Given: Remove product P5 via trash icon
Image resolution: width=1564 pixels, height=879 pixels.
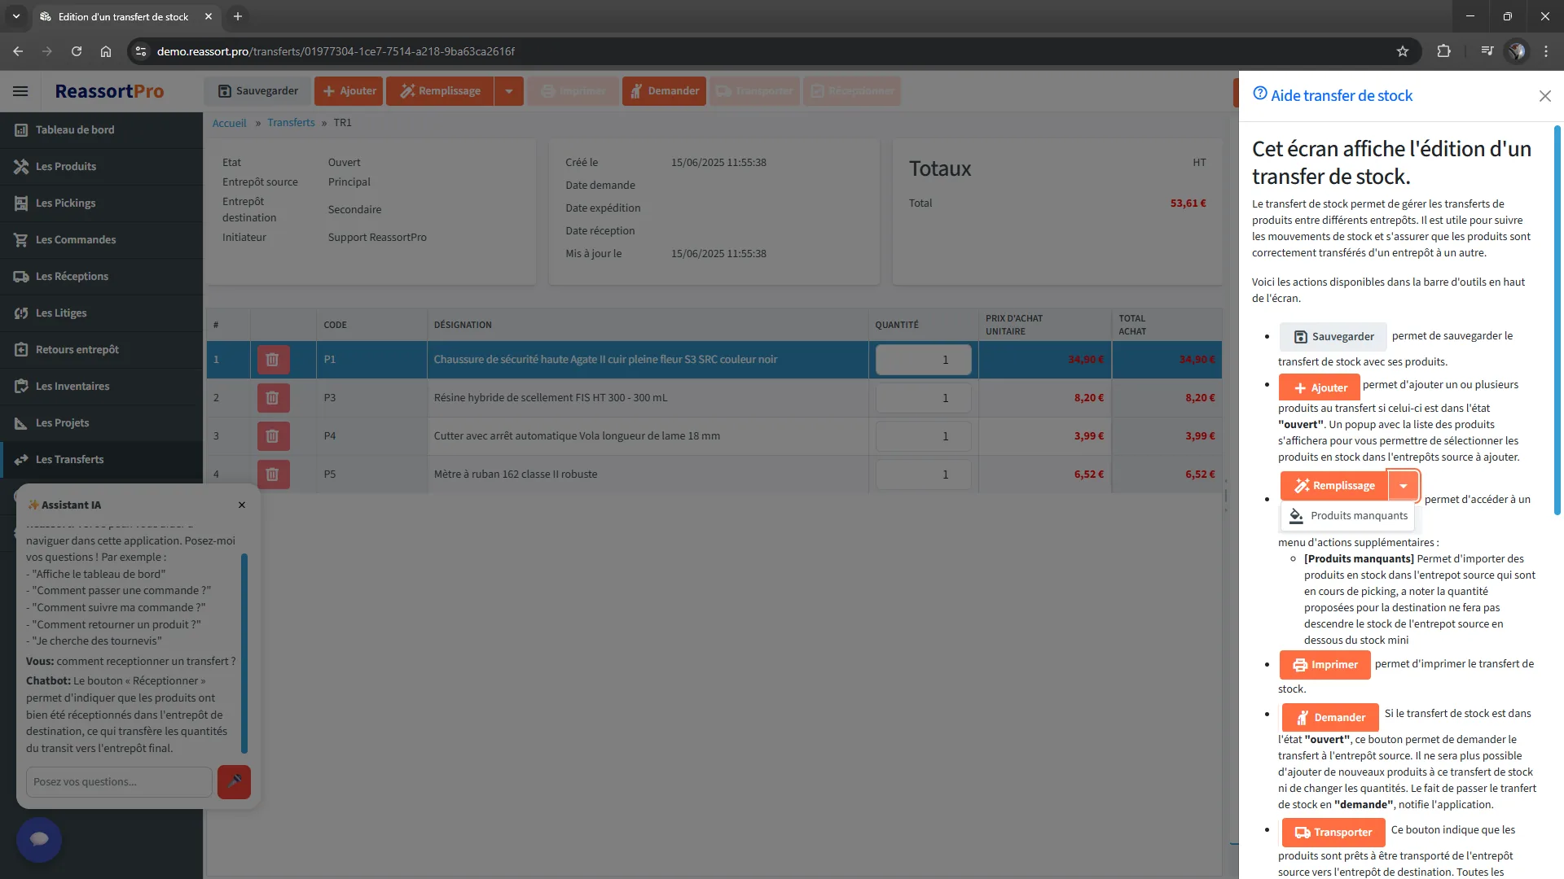Looking at the screenshot, I should click(273, 474).
